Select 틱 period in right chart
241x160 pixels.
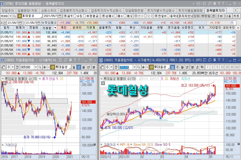(x=202, y=67)
